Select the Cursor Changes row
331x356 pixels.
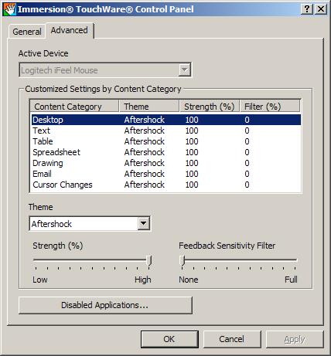click(x=165, y=185)
